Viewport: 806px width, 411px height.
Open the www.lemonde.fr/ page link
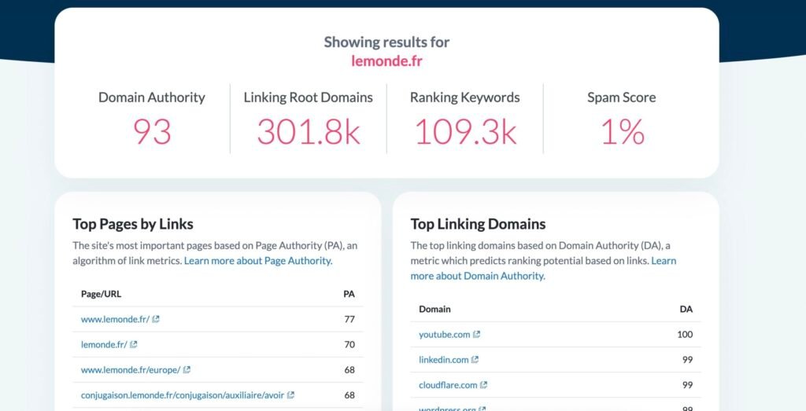click(x=115, y=319)
